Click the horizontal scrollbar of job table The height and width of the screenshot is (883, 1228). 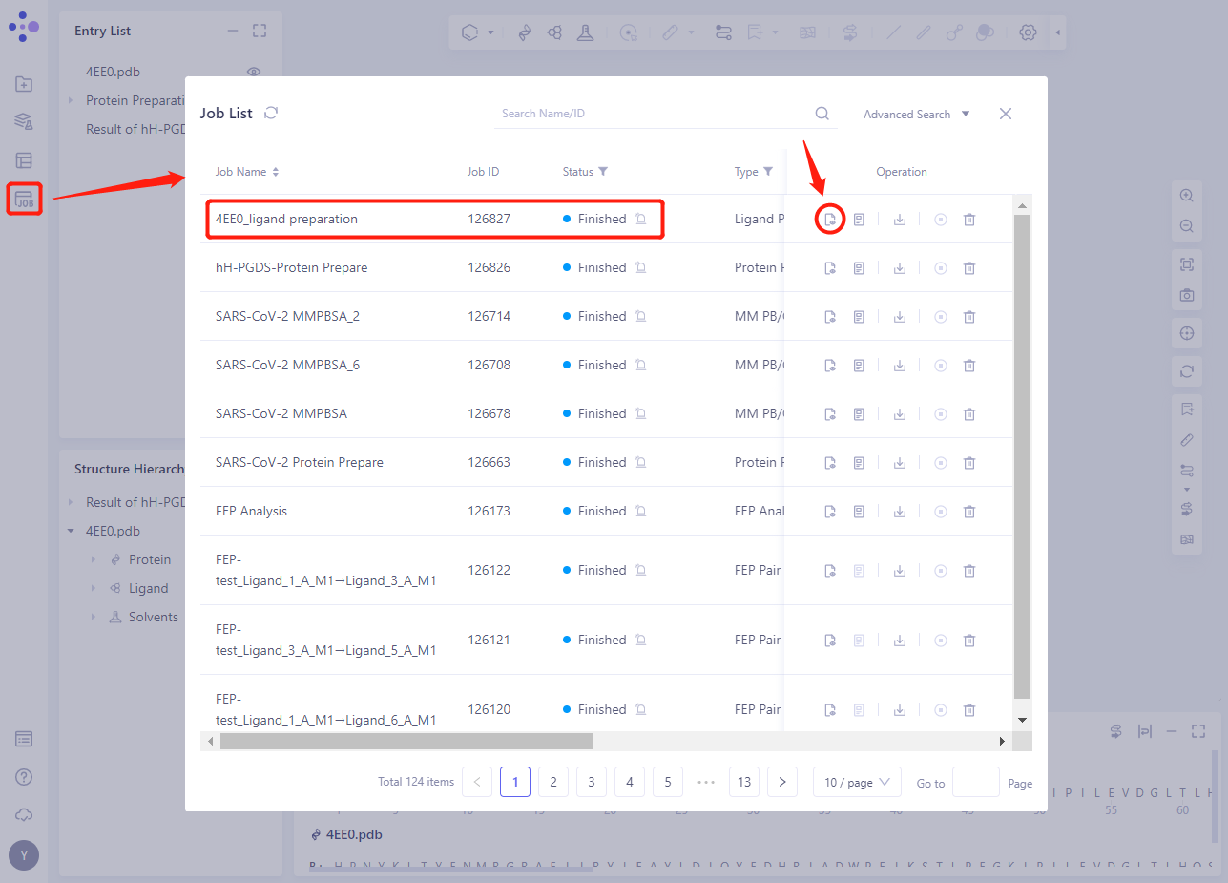[x=406, y=741]
